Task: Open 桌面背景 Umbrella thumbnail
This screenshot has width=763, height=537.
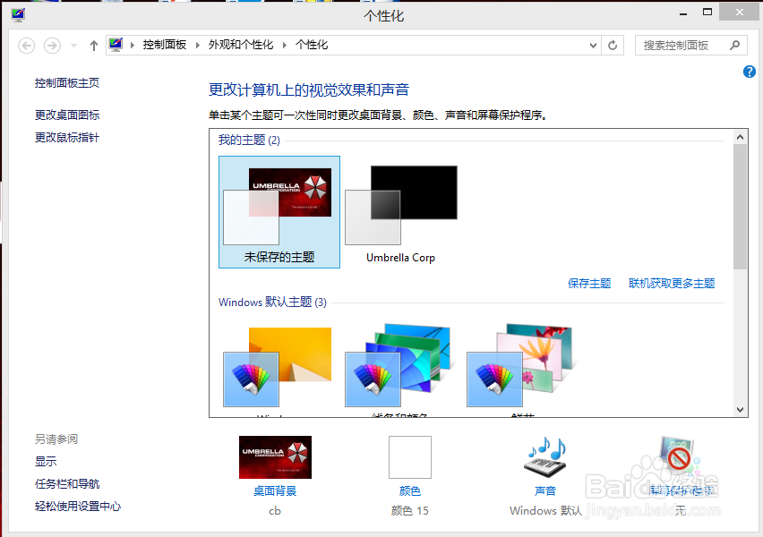Action: pos(275,457)
